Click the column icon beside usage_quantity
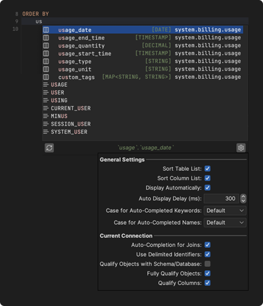This screenshot has height=306, width=263. [46, 46]
